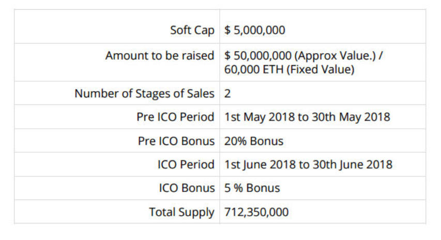The height and width of the screenshot is (240, 441).
Task: Click the 'ICO Bonus' label
Action: (186, 188)
